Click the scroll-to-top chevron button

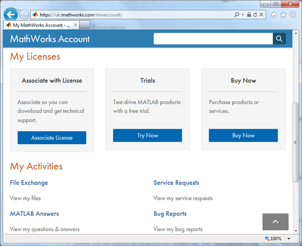(275, 222)
